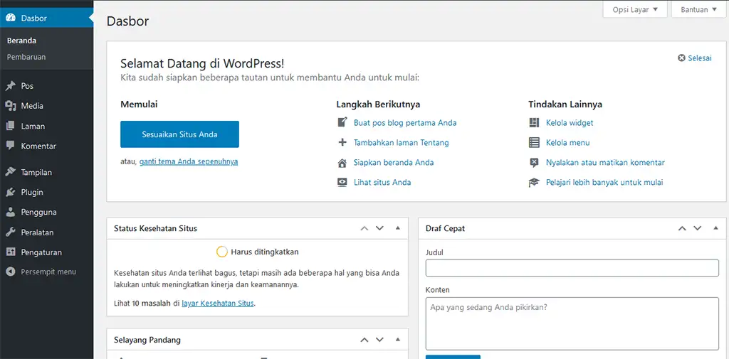Image resolution: width=729 pixels, height=359 pixels.
Task: Click the Tampilan paintbrush icon
Action: click(11, 172)
